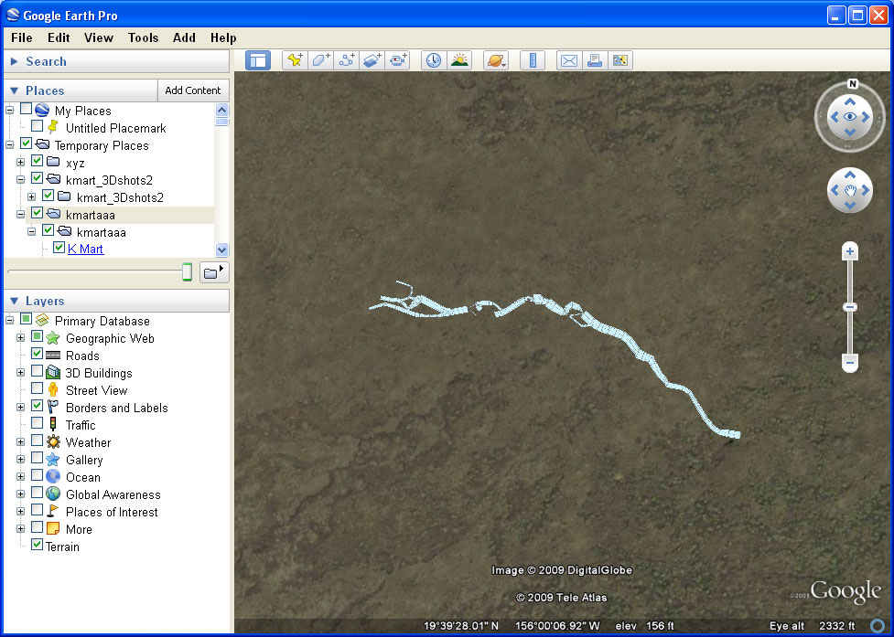Add a polygon from the toolbar

point(320,60)
